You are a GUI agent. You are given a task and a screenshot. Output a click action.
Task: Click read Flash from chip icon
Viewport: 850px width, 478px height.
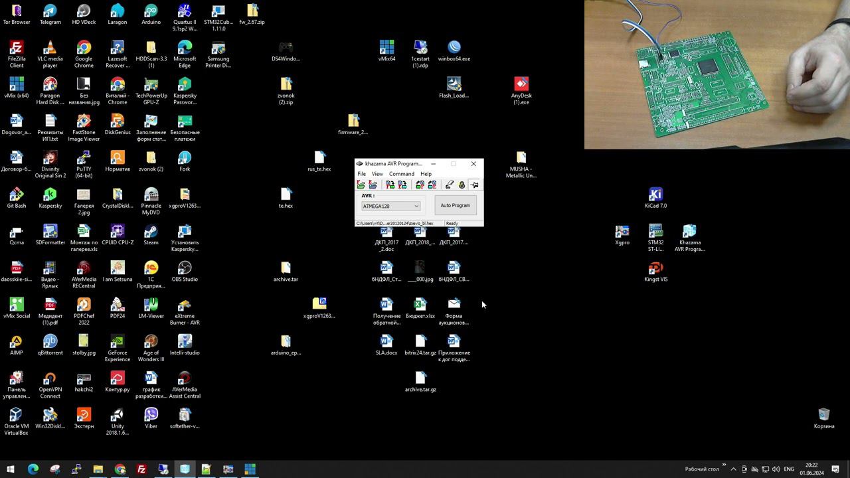pyautogui.click(x=420, y=185)
